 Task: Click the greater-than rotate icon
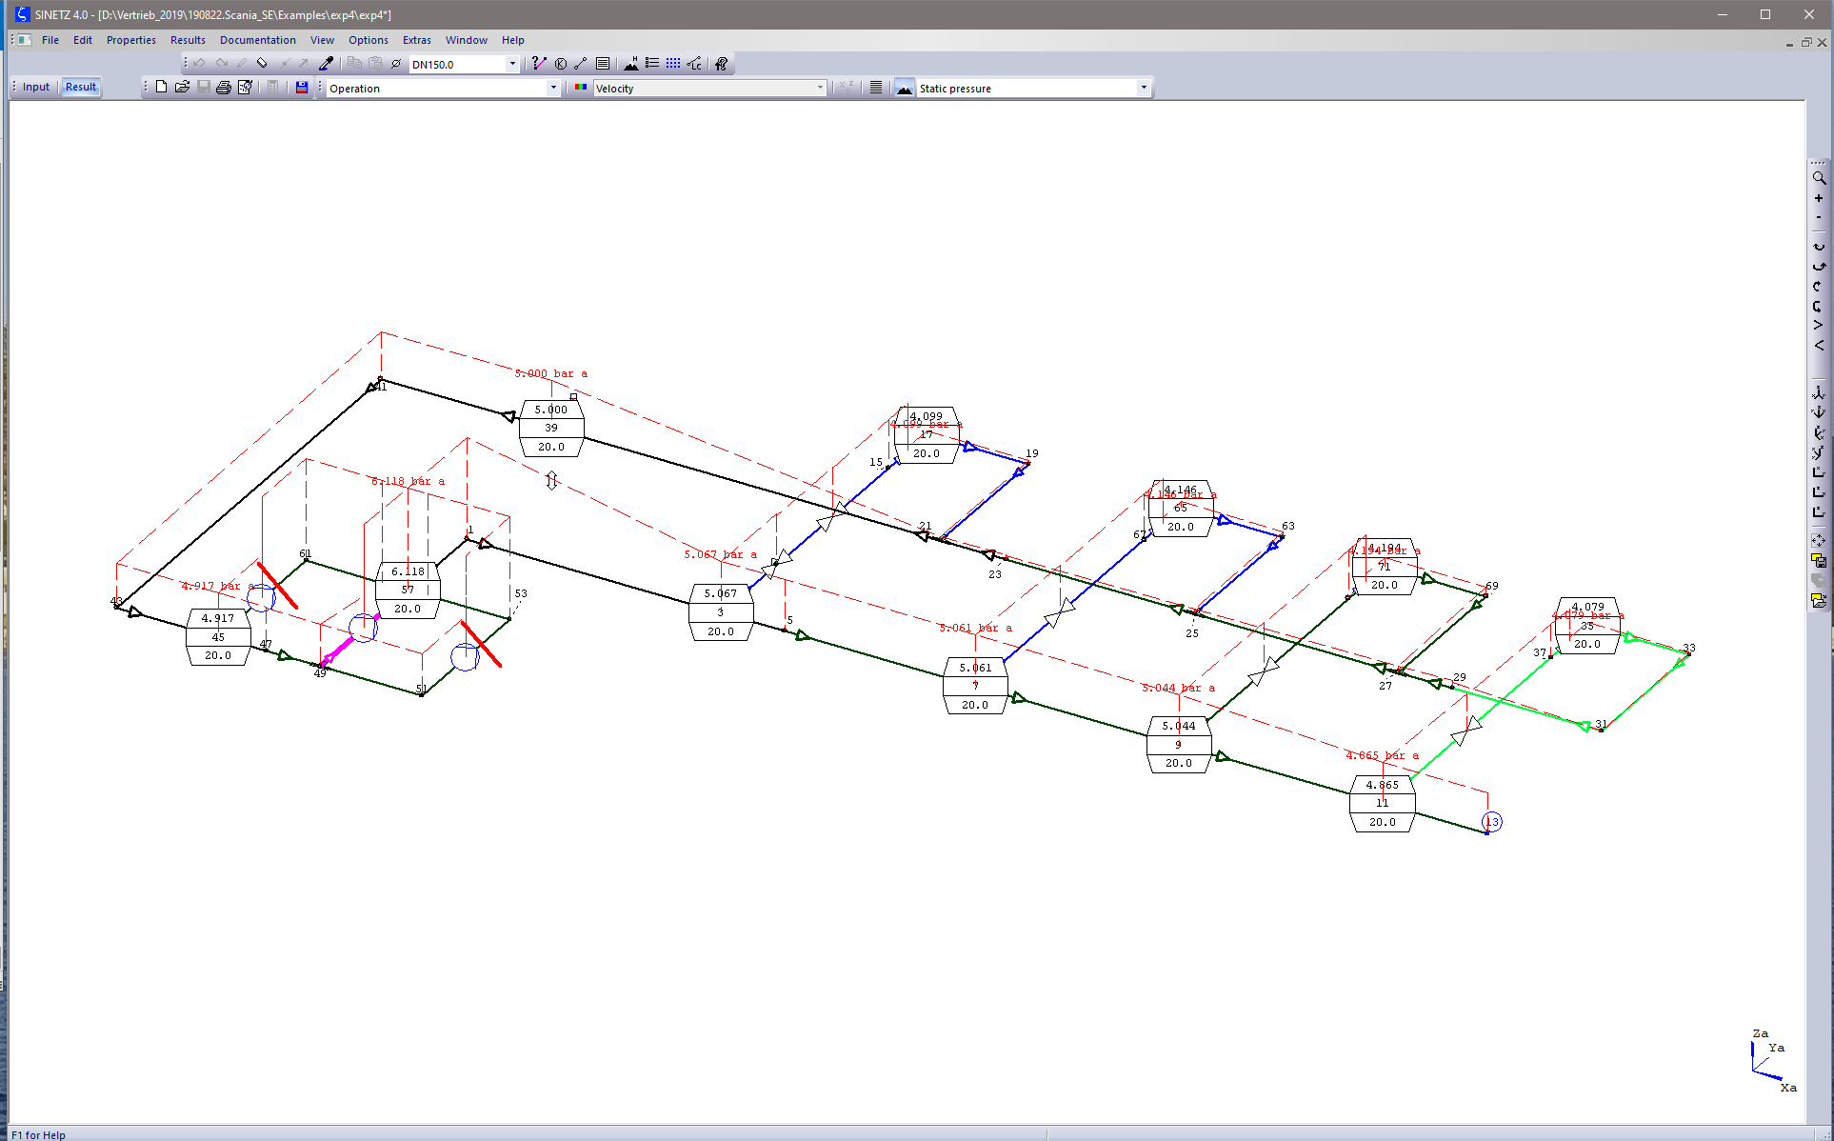1819,325
